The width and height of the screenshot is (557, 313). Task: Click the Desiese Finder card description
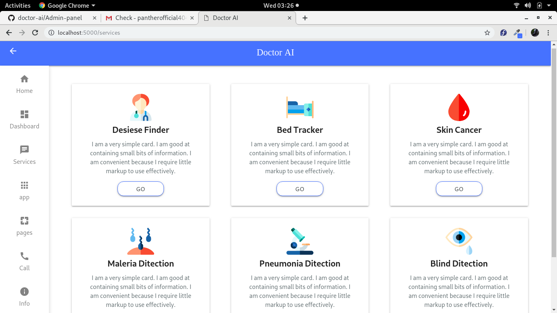pos(141,158)
